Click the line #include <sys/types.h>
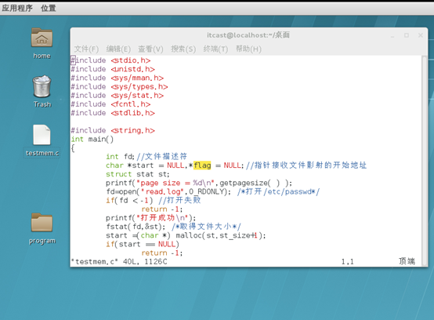This screenshot has height=320, width=434. tap(120, 87)
